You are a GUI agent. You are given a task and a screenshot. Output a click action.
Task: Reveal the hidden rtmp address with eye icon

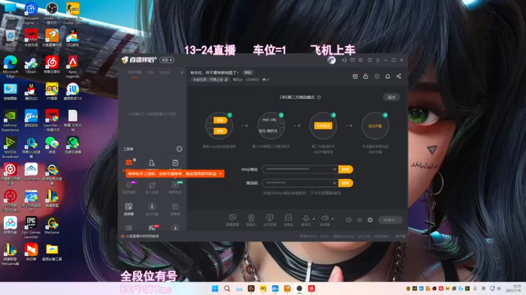(x=335, y=169)
